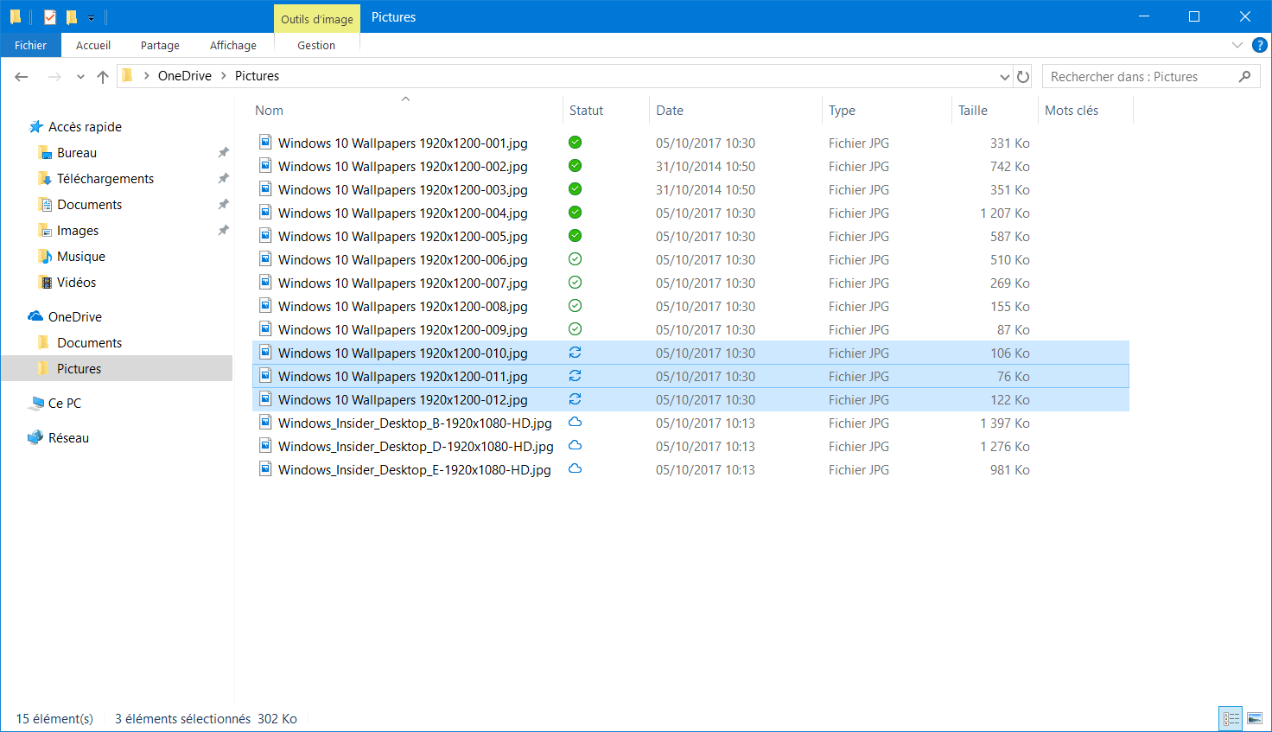Open the Affichage ribbon tab
The width and height of the screenshot is (1272, 732).
click(233, 46)
